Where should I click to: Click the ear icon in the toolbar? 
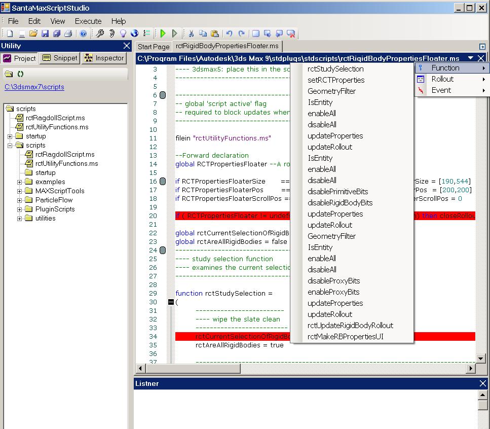click(112, 33)
